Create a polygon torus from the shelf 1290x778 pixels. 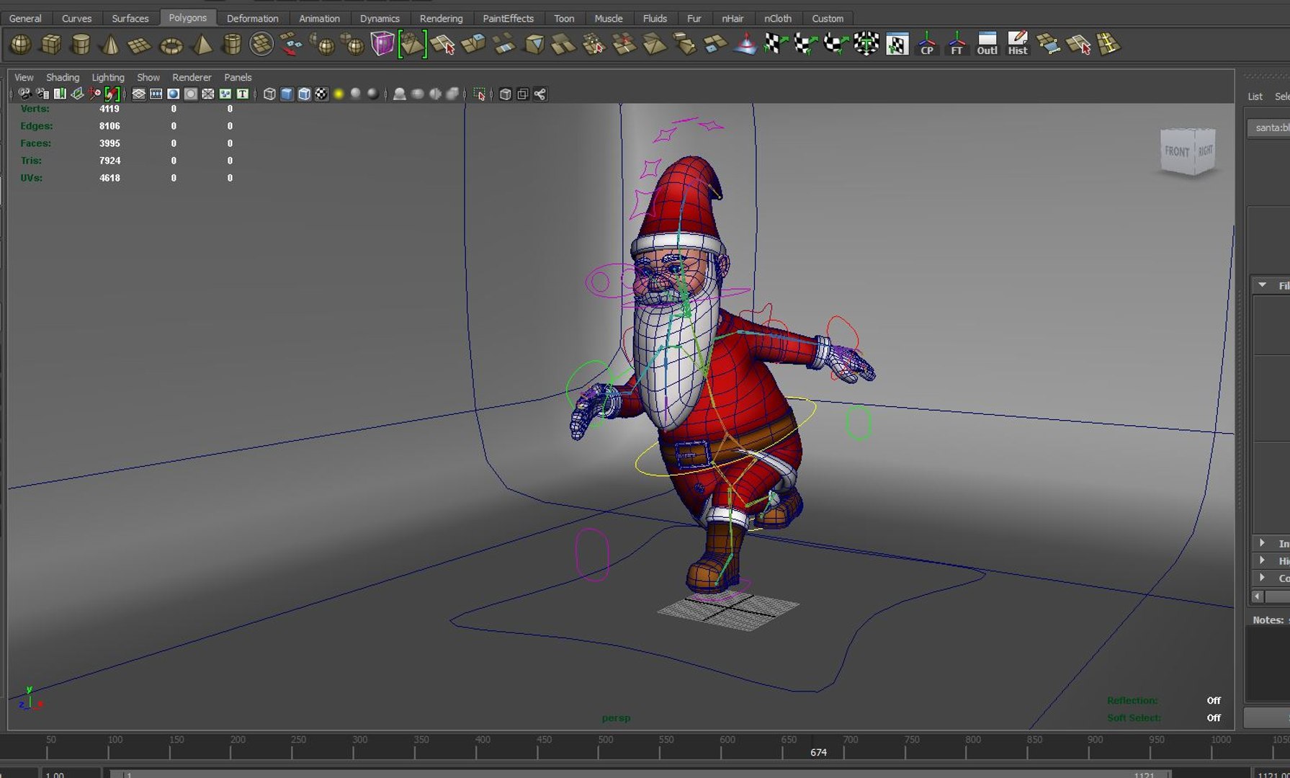(171, 45)
